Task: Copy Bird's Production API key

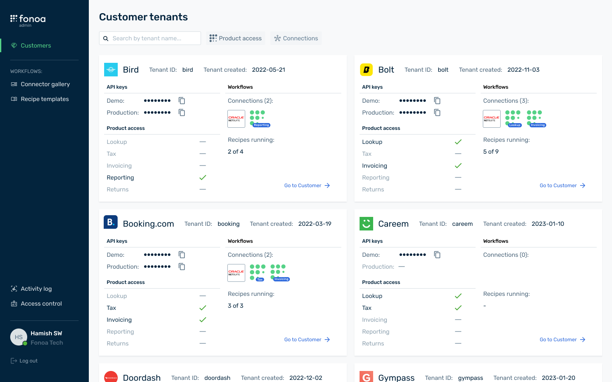Action: click(x=182, y=112)
